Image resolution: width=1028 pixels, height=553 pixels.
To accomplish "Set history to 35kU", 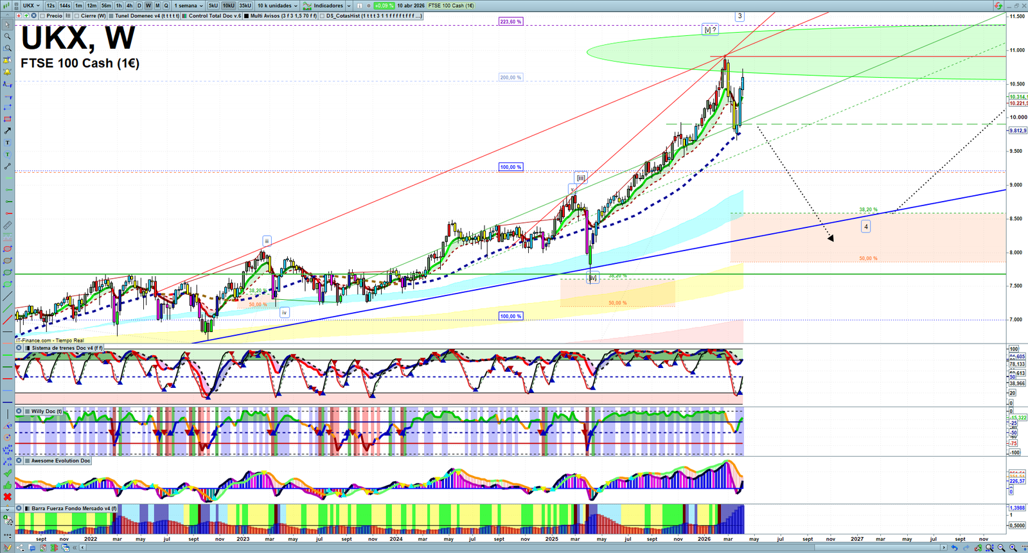I will pos(245,6).
